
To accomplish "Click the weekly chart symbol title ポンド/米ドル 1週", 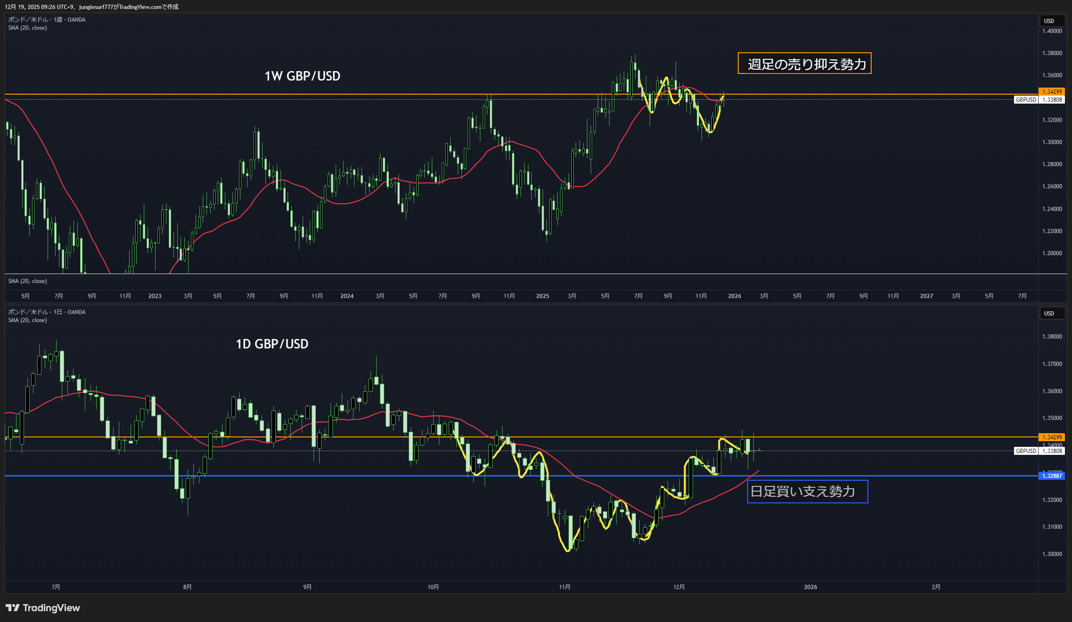I will (47, 20).
